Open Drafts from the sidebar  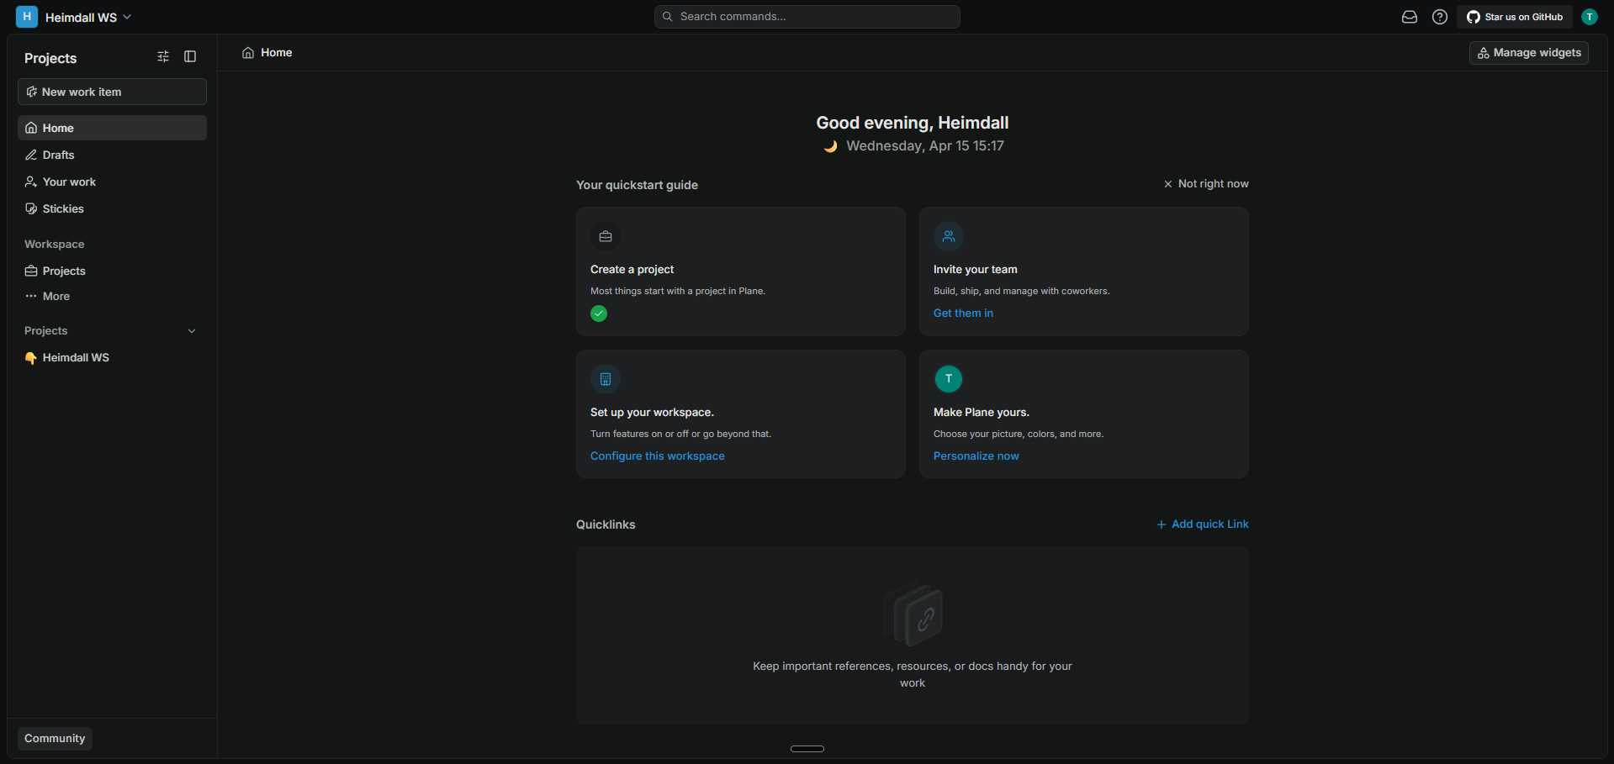56,155
